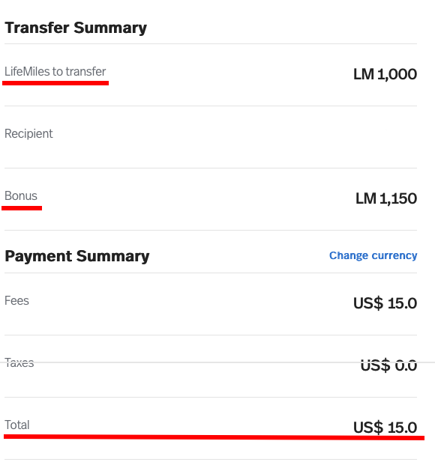This screenshot has height=465, width=435.
Task: Click the divider line below Transfer Summary
Action: pos(211,44)
